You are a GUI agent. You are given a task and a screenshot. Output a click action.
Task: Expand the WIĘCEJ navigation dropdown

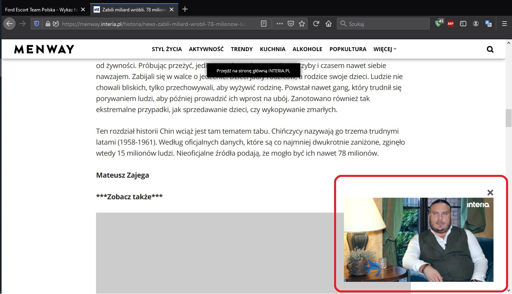(385, 49)
